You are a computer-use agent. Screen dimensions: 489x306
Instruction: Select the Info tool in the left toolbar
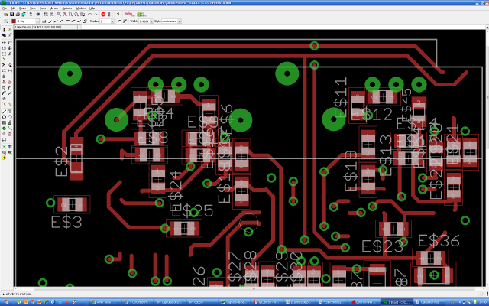[x=2, y=31]
